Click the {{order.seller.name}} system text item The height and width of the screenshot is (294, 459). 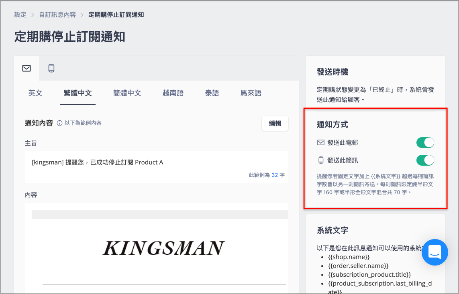[x=358, y=266]
